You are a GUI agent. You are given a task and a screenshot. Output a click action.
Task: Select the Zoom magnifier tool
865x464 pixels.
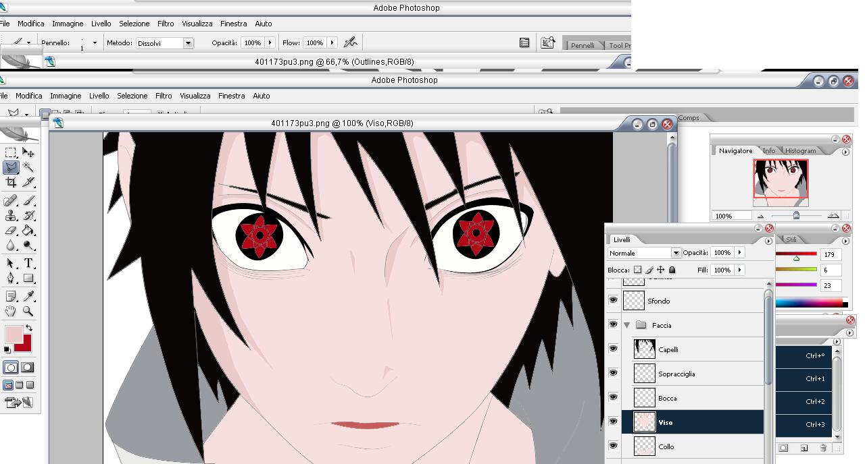[x=28, y=311]
